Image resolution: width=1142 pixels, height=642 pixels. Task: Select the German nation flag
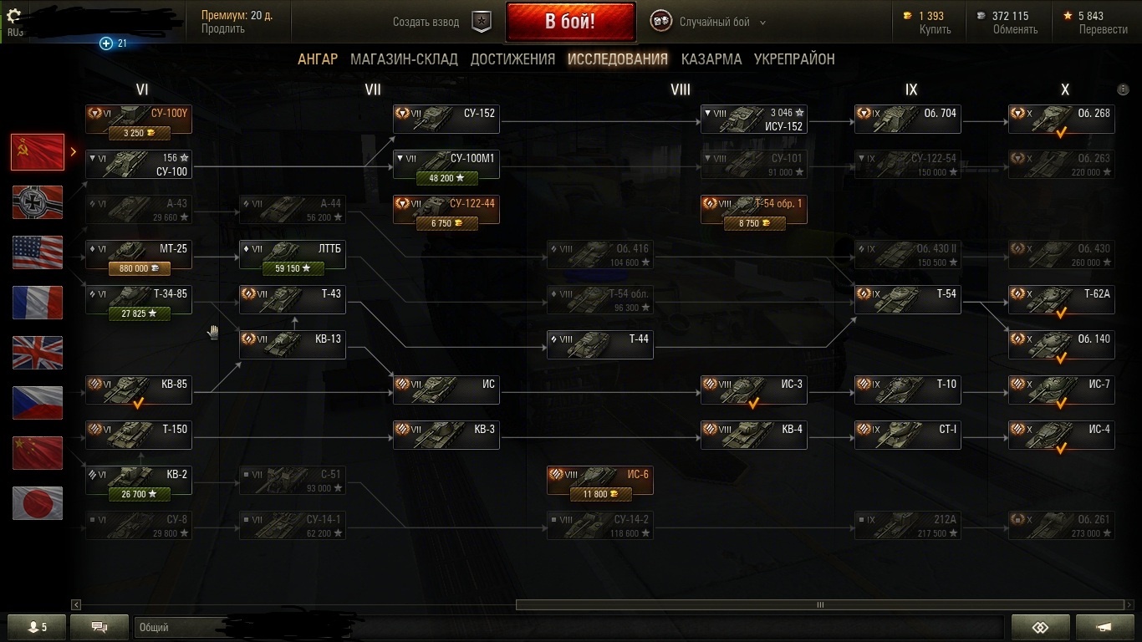click(38, 202)
